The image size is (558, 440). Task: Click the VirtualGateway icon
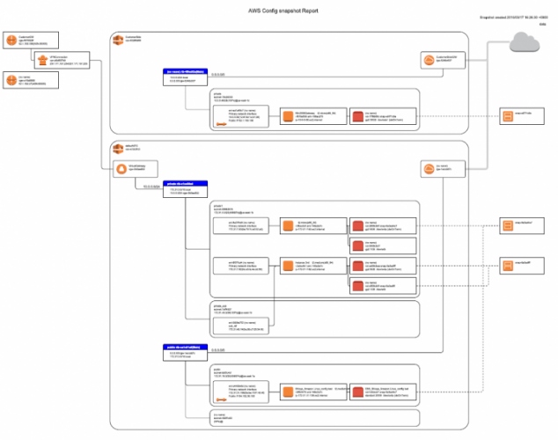pos(121,169)
